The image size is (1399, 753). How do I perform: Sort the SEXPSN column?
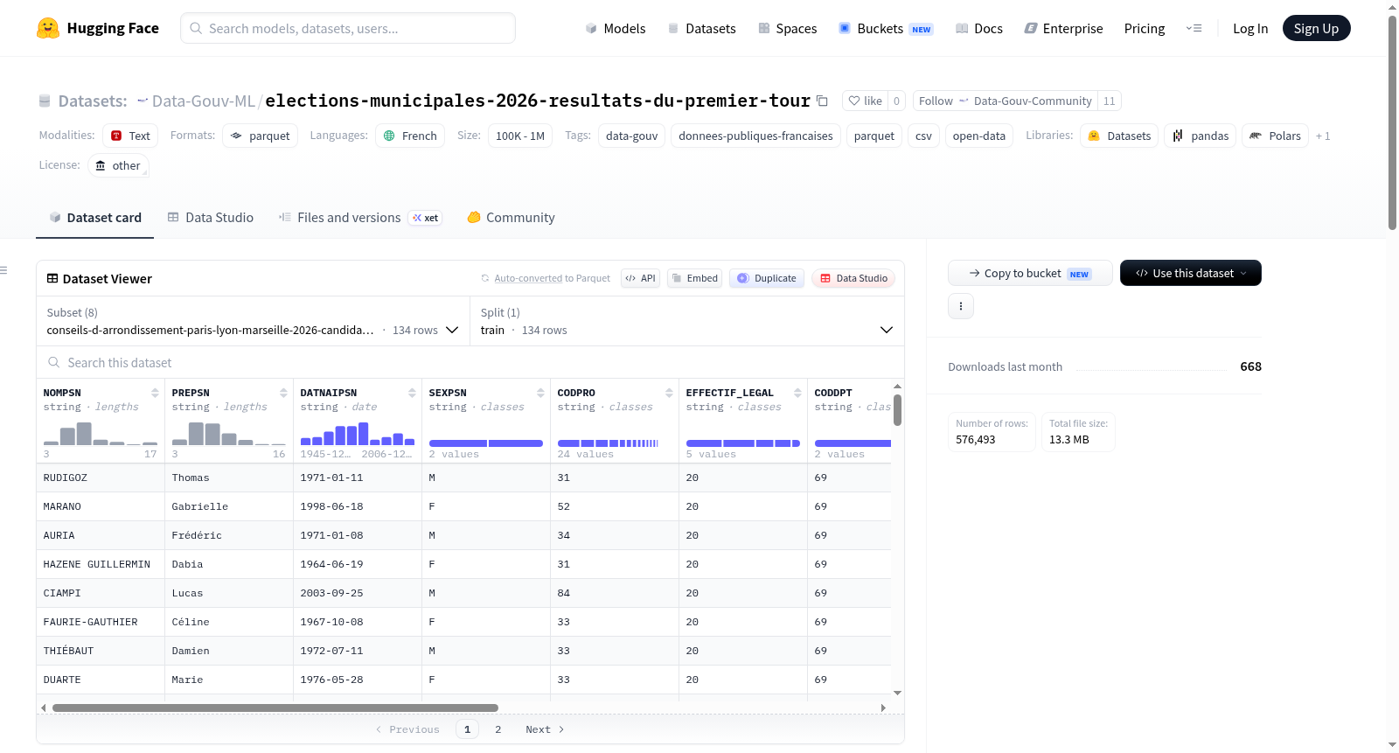click(540, 393)
